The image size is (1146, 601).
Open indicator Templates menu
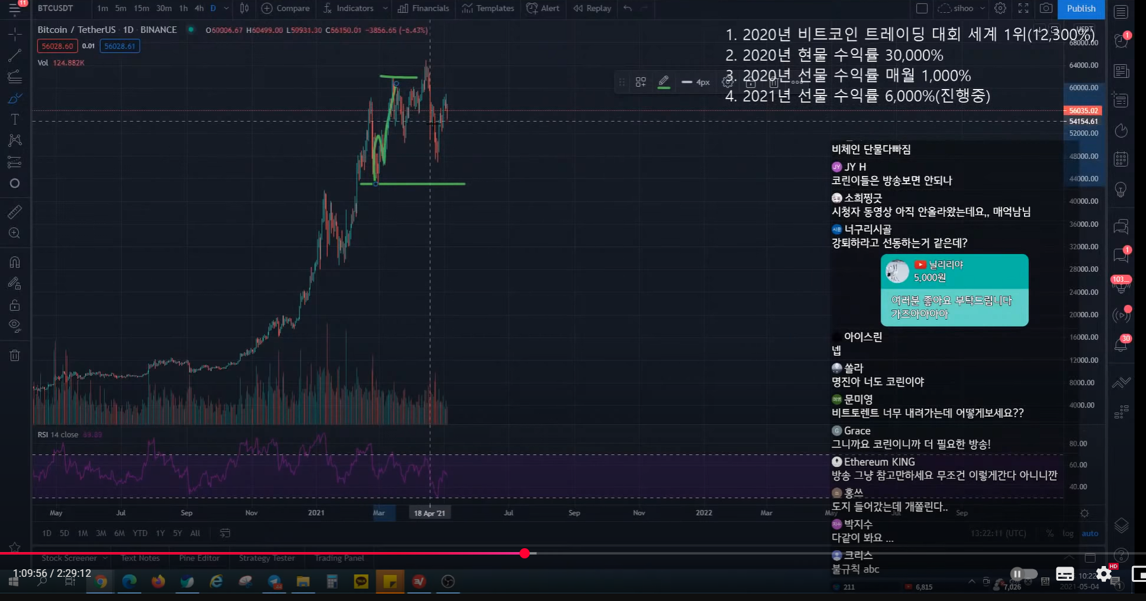488,8
